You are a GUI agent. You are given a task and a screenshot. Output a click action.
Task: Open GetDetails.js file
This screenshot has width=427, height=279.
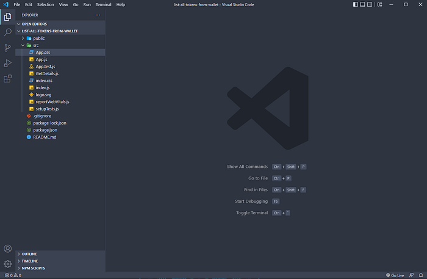[47, 73]
